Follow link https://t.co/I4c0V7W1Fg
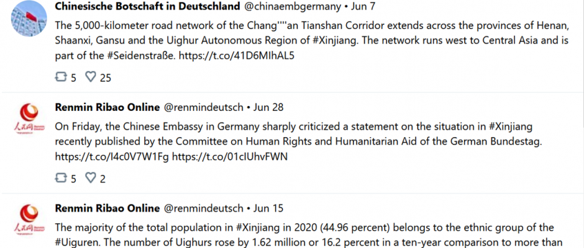Image resolution: width=584 pixels, height=248 pixels. 112,157
